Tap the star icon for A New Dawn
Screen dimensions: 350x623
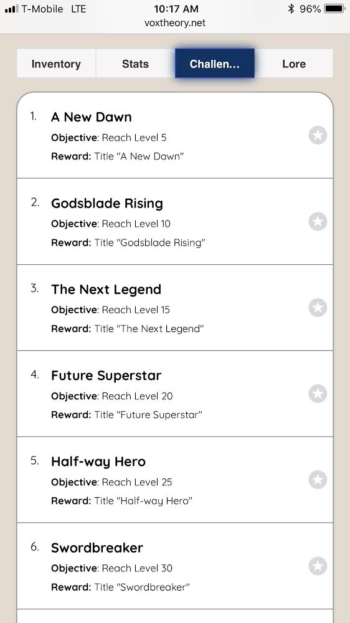click(x=318, y=135)
